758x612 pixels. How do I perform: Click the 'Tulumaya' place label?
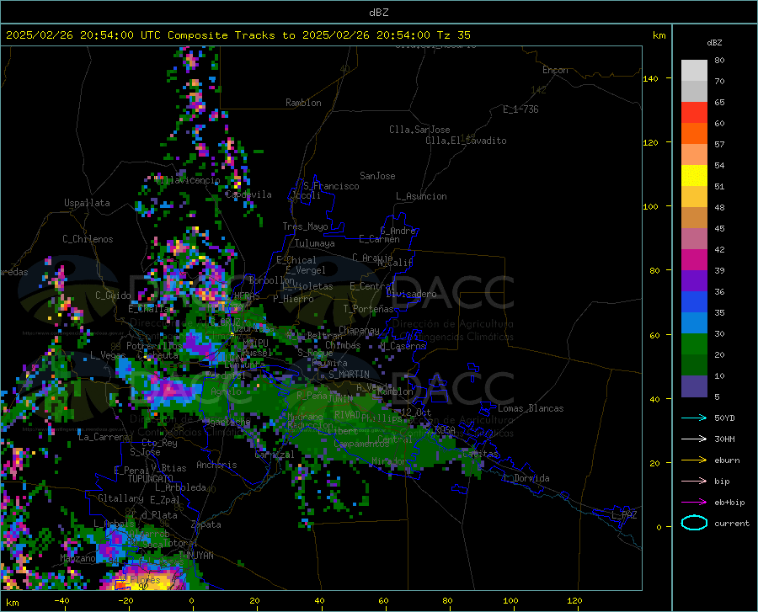[314, 243]
